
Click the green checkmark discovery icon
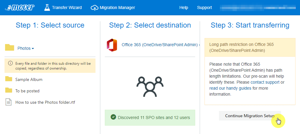(113, 117)
